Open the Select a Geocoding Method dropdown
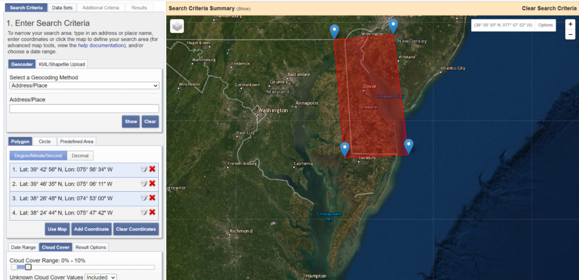579x280 pixels. pos(84,85)
